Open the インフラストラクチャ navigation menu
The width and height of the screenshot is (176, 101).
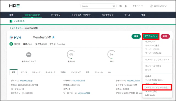pos(81,15)
